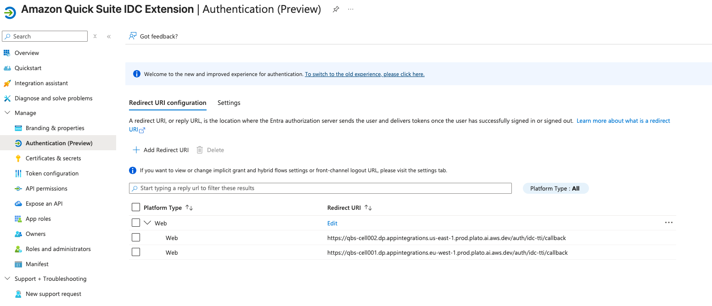Screen dimensions: 712x306
Task: Open the Platform Type: All filter
Action: (555, 188)
